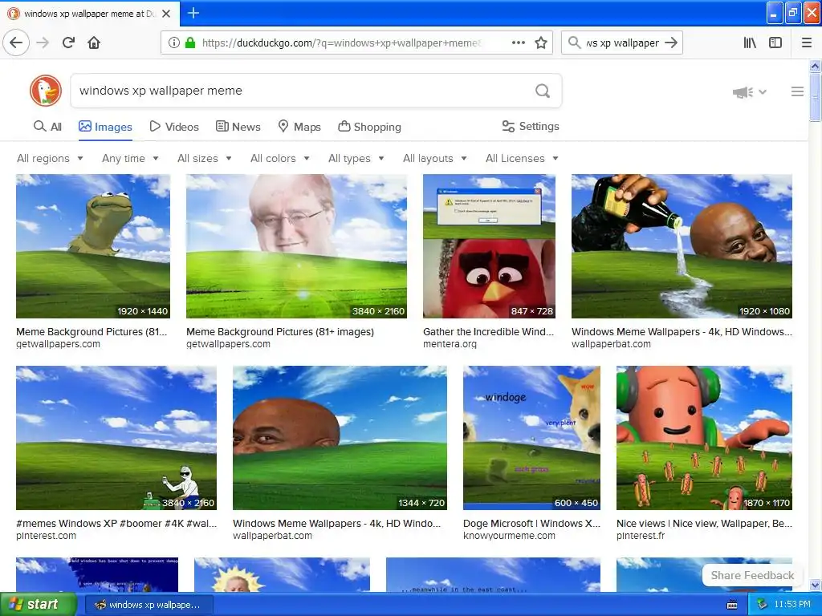Click the taskbar clock 11:53 PM

792,605
